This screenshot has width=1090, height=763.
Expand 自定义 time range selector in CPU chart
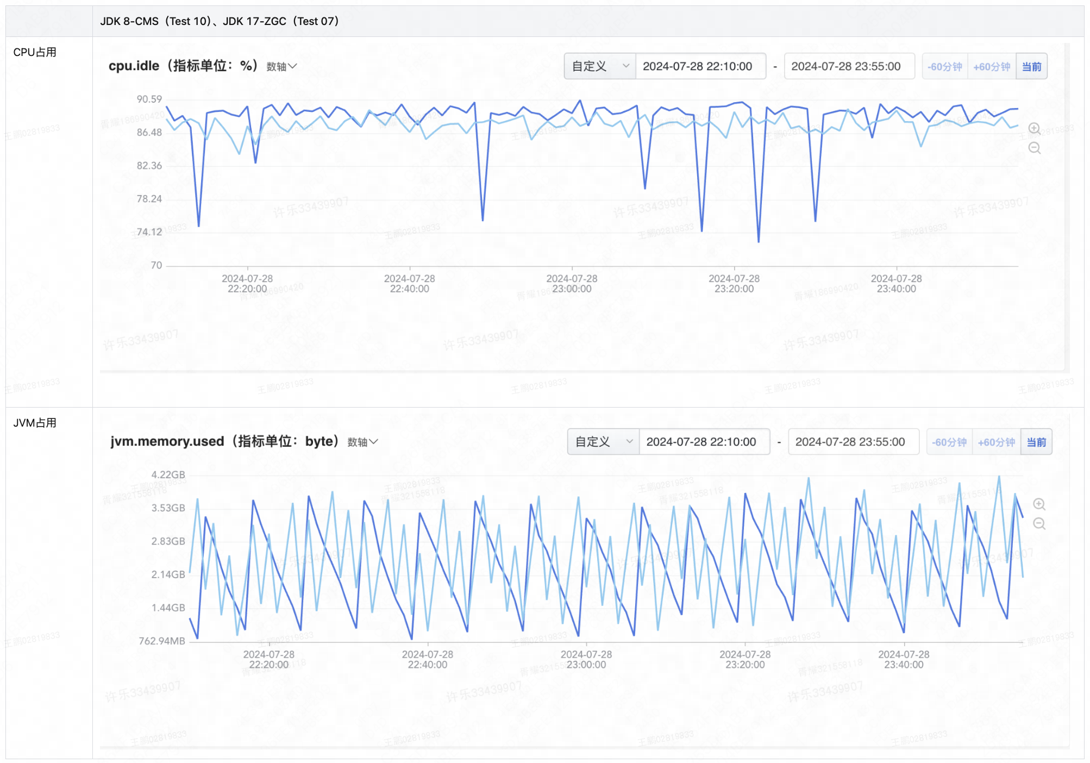point(599,66)
